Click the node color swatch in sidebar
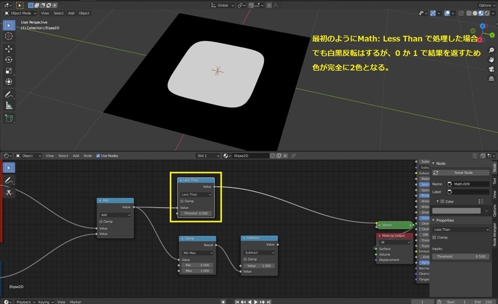The image size is (498, 304). pos(456,211)
